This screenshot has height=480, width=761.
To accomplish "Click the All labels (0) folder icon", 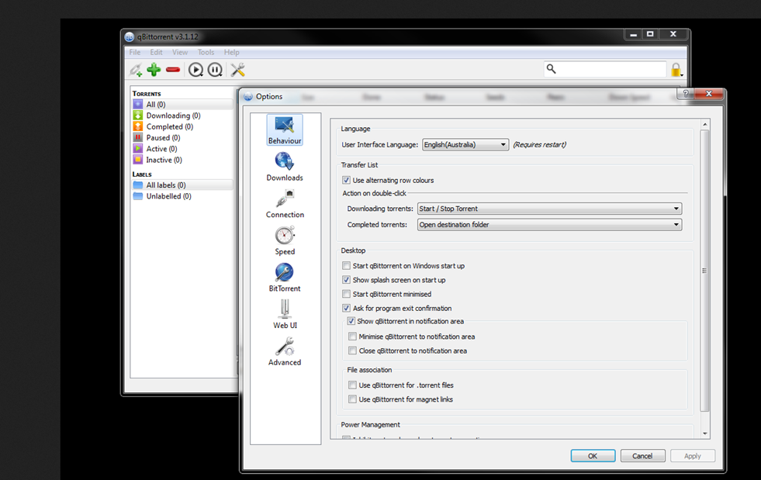I will coord(138,185).
